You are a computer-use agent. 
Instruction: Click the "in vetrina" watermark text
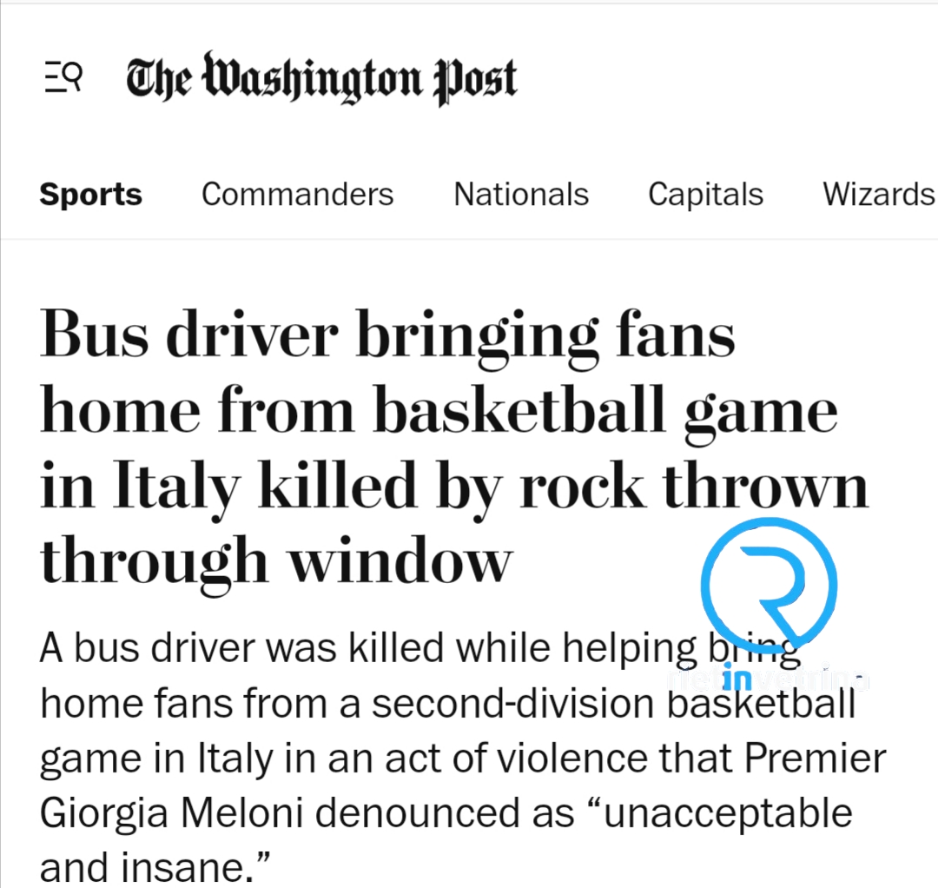[x=769, y=681]
